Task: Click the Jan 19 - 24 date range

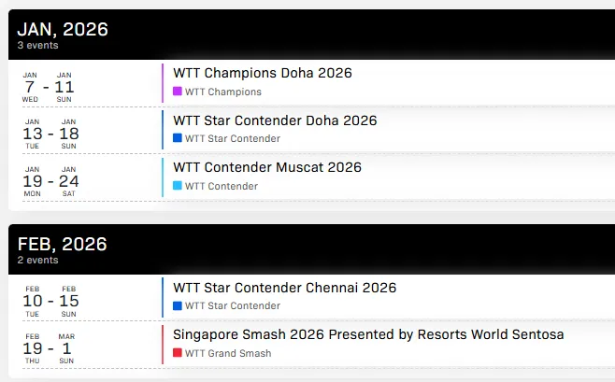Action: 50,180
